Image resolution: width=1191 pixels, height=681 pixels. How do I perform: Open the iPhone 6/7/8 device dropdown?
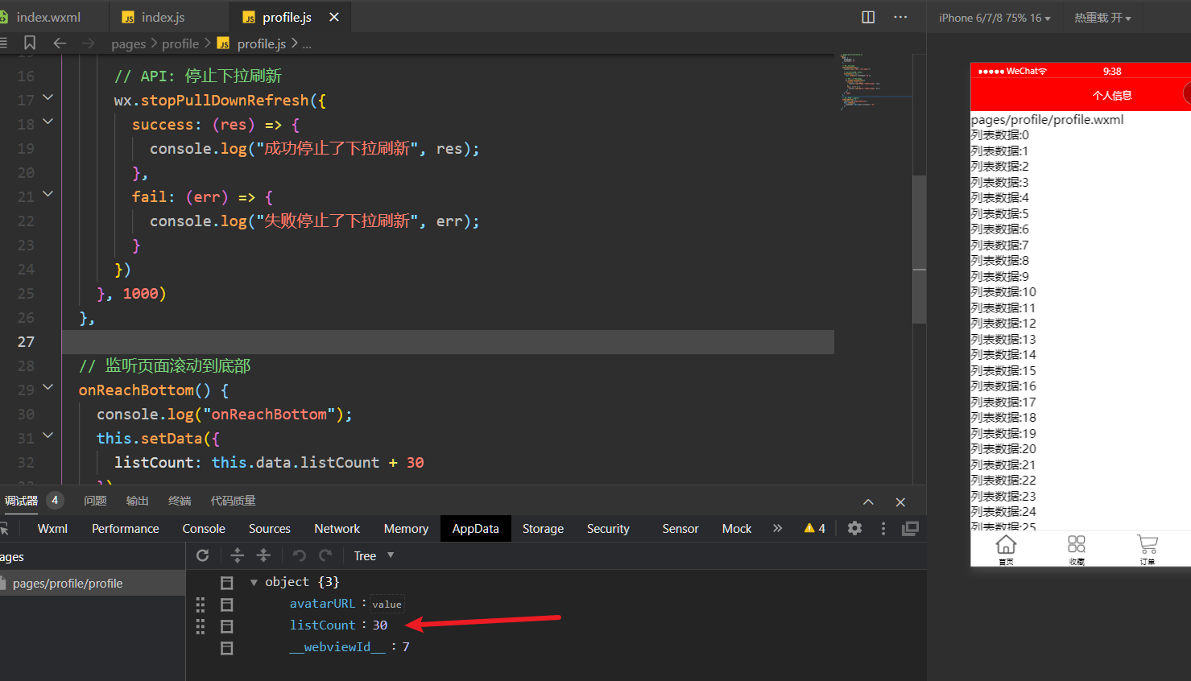(x=995, y=18)
